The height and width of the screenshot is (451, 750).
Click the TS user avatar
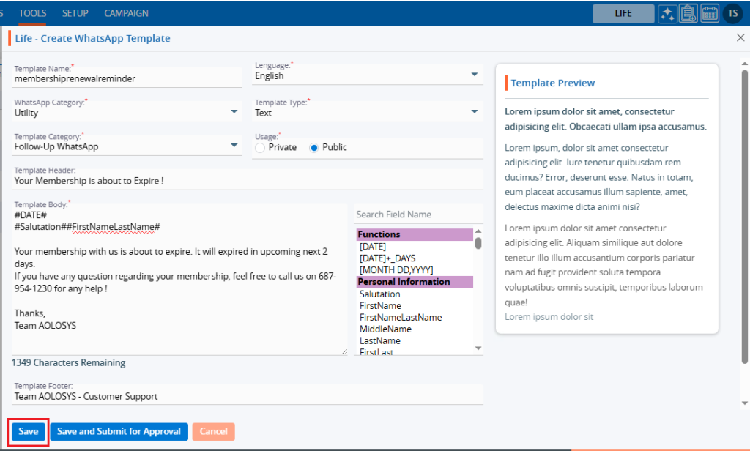click(x=732, y=13)
